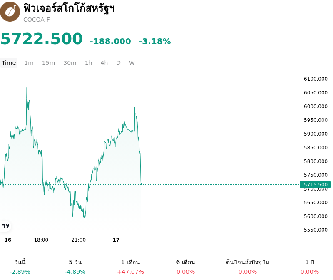Choose the 6 เดือน range
Image resolution: width=333 pixels, height=280 pixels.
click(x=186, y=267)
